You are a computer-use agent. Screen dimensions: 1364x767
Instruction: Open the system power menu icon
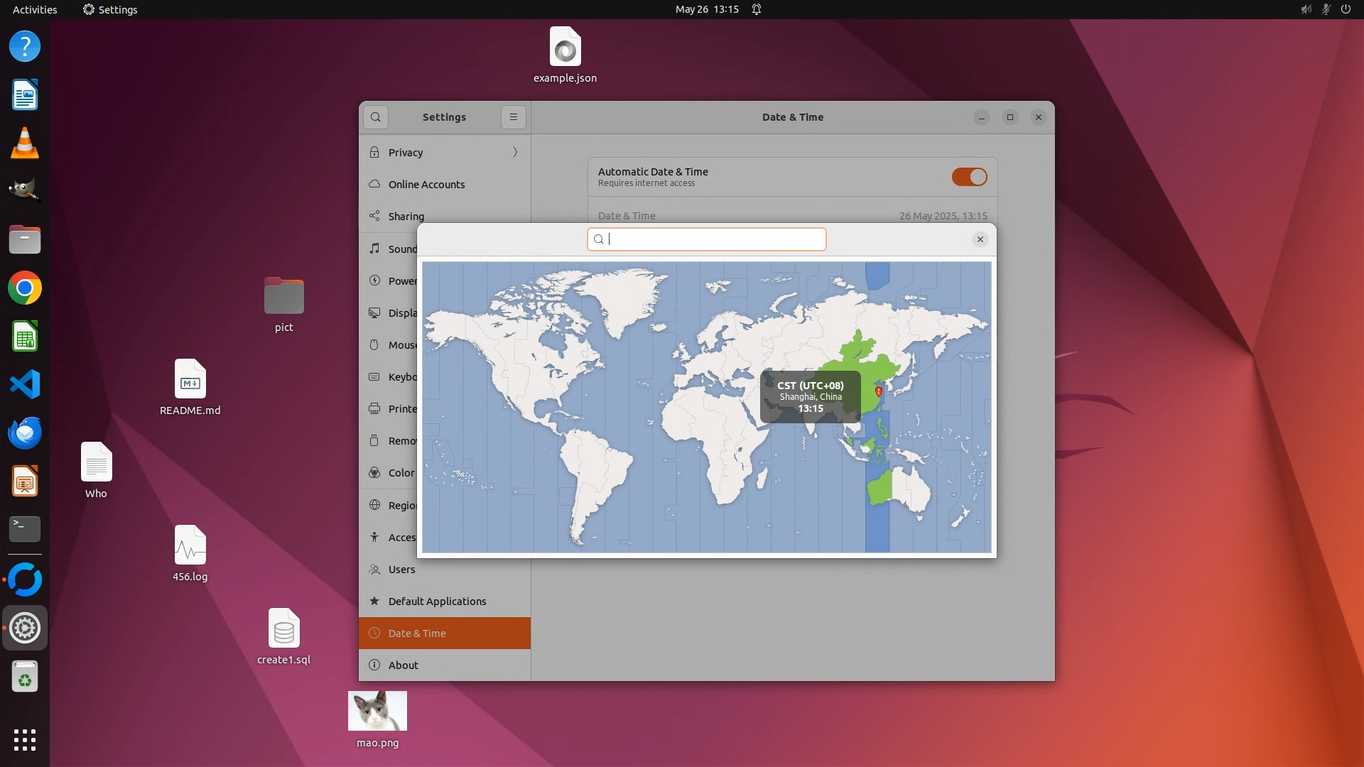1346,9
